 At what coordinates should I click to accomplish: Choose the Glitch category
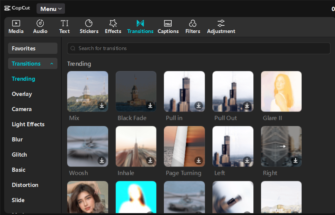(19, 155)
